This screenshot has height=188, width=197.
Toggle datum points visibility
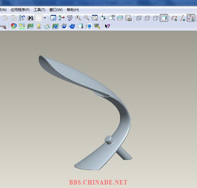click(191, 18)
